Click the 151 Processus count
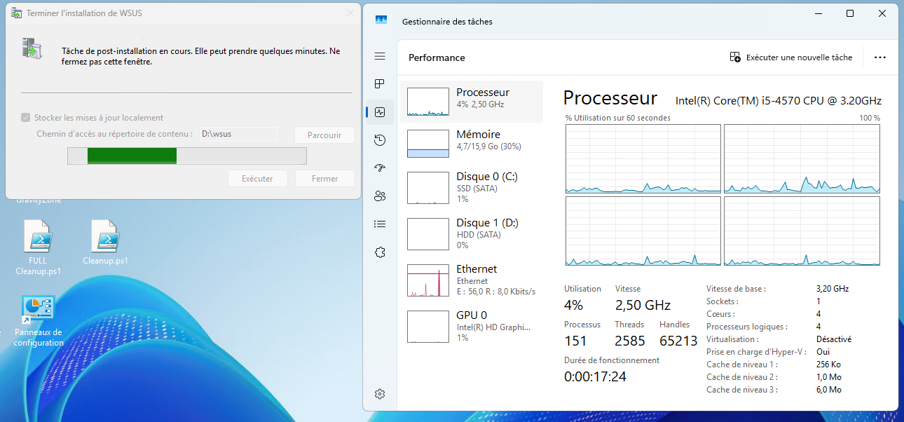Viewport: 904px width, 422px height. pyautogui.click(x=575, y=341)
